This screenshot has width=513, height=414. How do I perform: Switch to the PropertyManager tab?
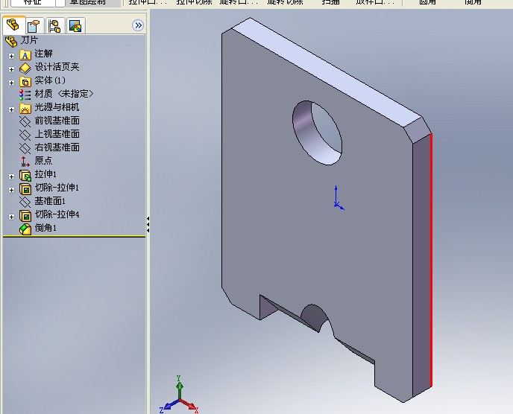[x=34, y=26]
